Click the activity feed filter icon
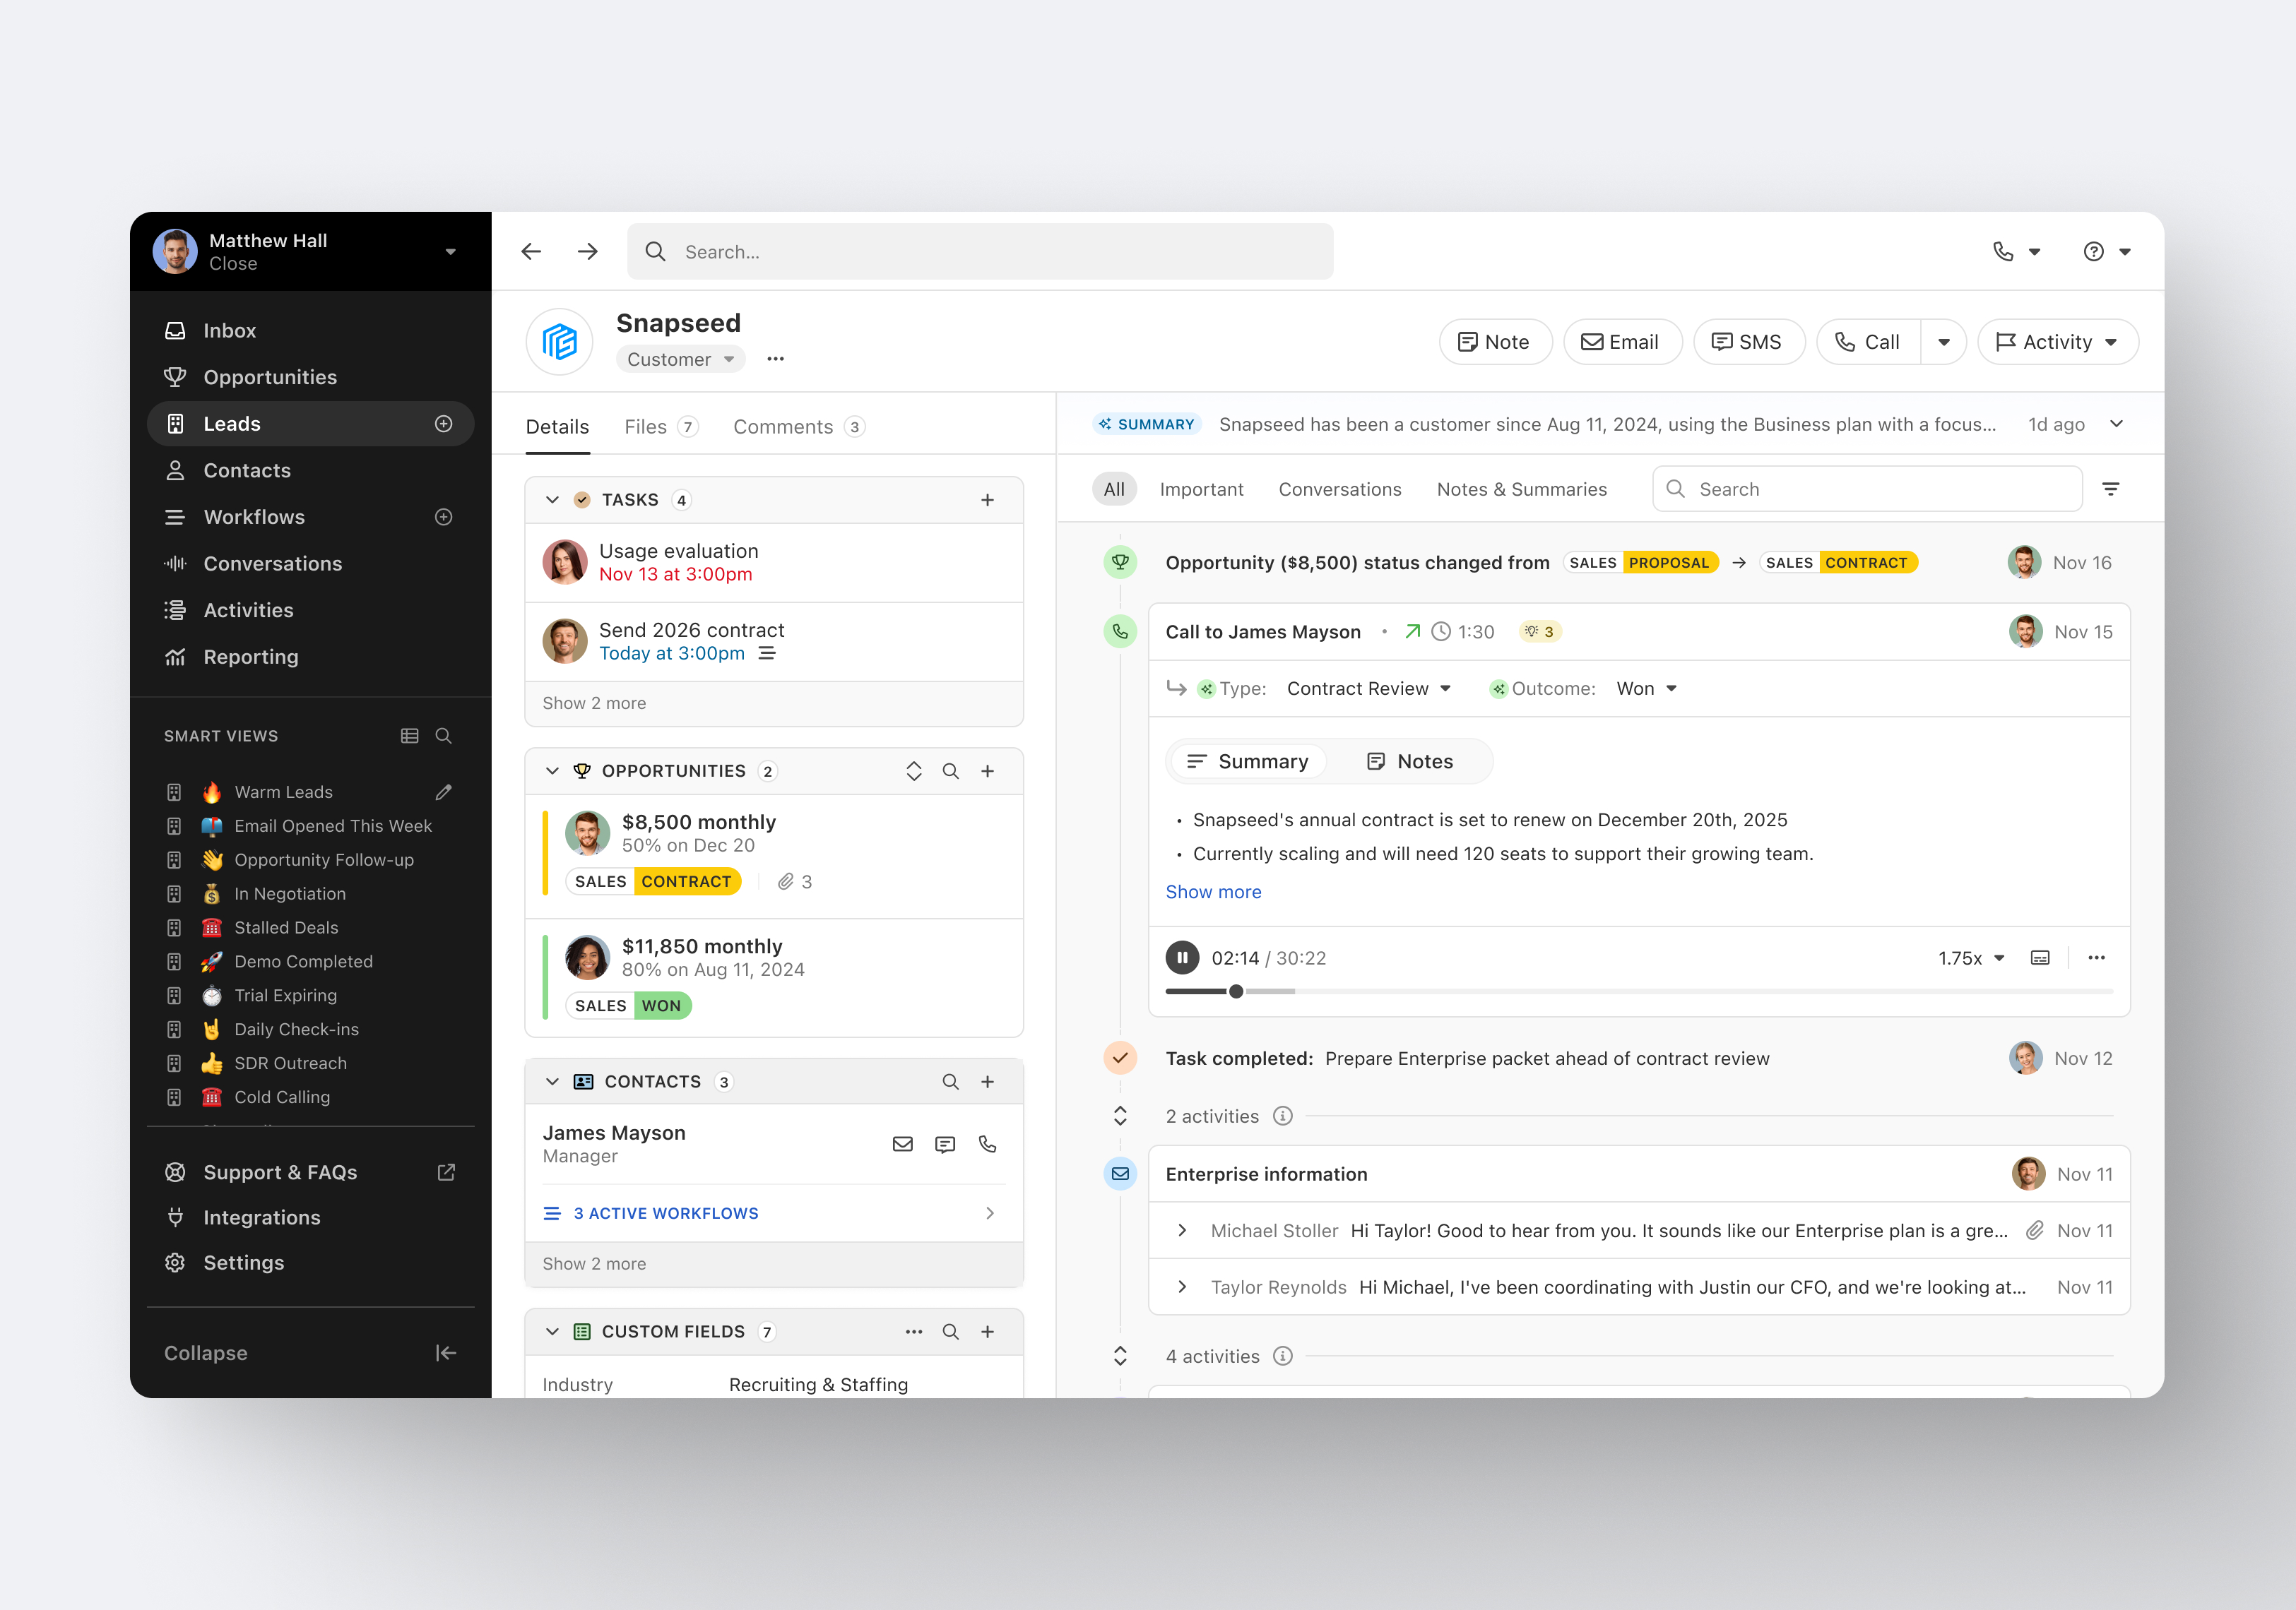 point(2110,489)
